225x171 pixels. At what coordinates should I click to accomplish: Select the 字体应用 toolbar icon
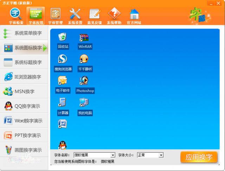coord(36,16)
